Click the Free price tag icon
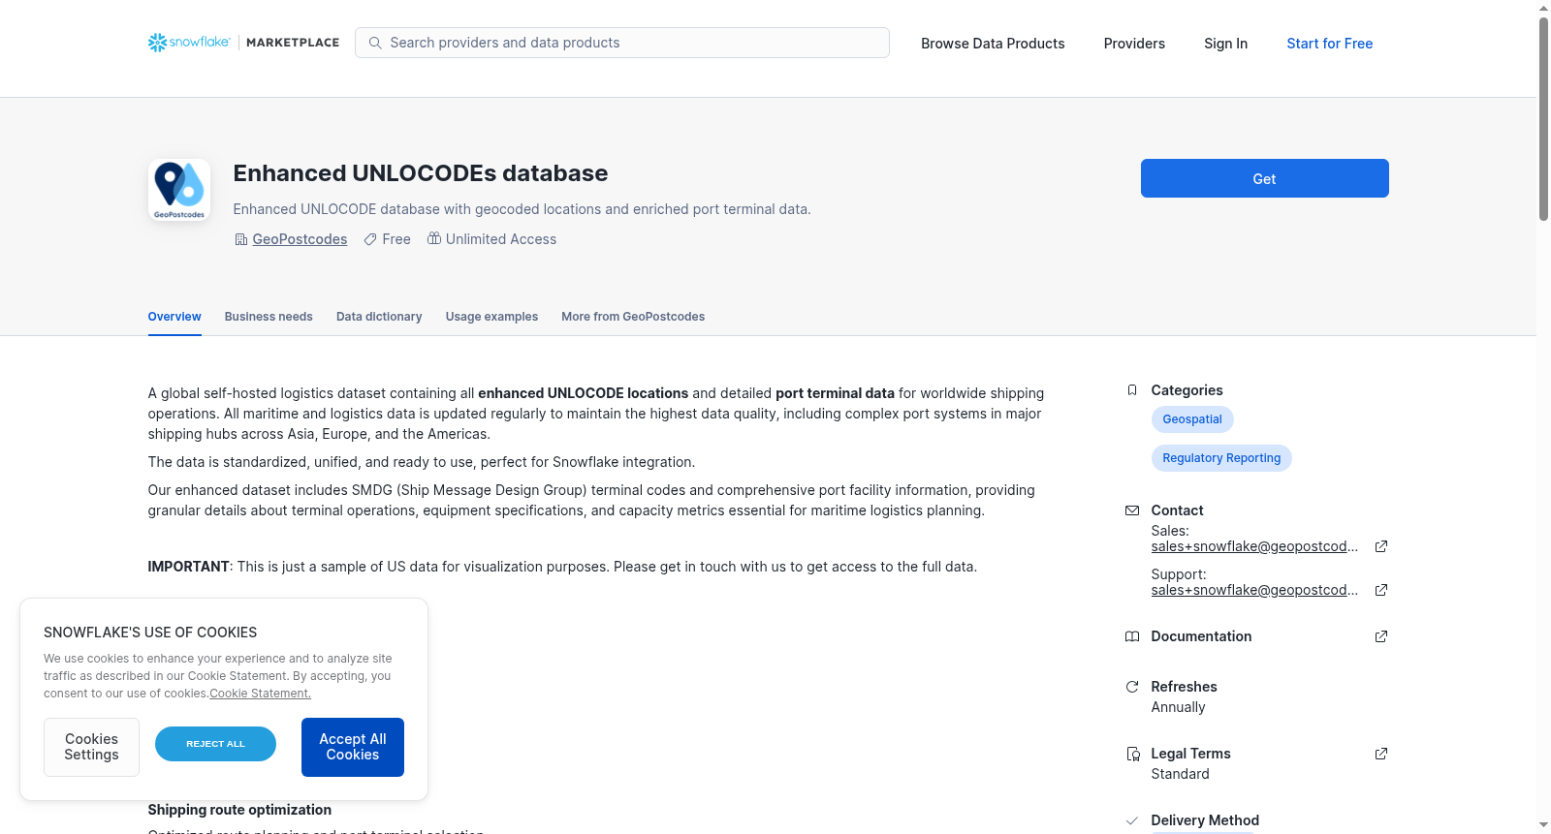This screenshot has height=834, width=1551. click(x=370, y=239)
